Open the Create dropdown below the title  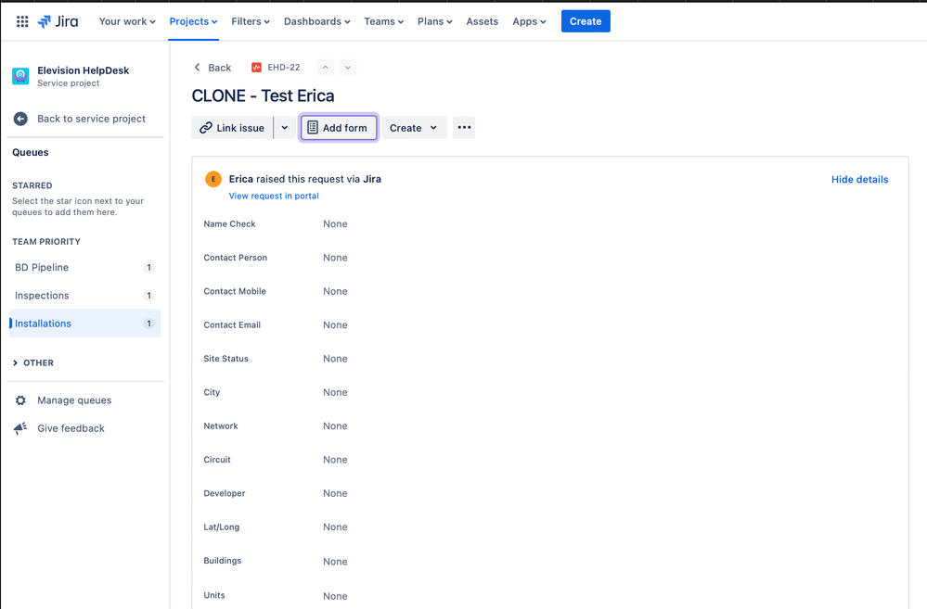(413, 128)
